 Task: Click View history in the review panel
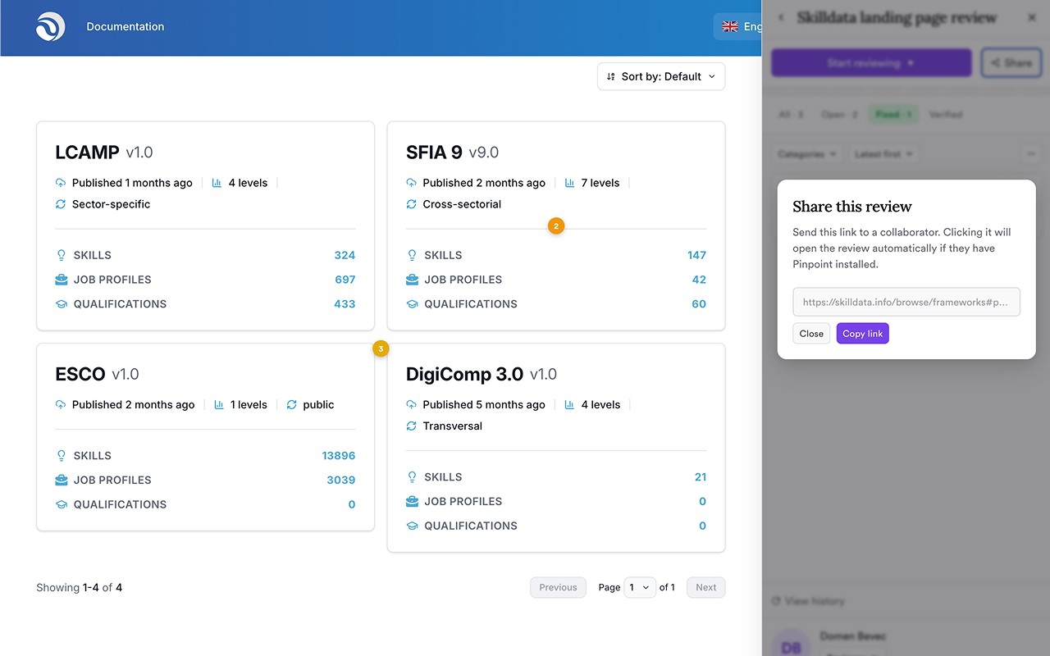coord(808,601)
